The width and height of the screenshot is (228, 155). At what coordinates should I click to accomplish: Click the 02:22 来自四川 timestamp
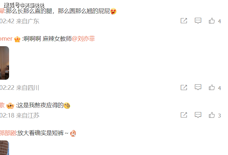point(19,88)
